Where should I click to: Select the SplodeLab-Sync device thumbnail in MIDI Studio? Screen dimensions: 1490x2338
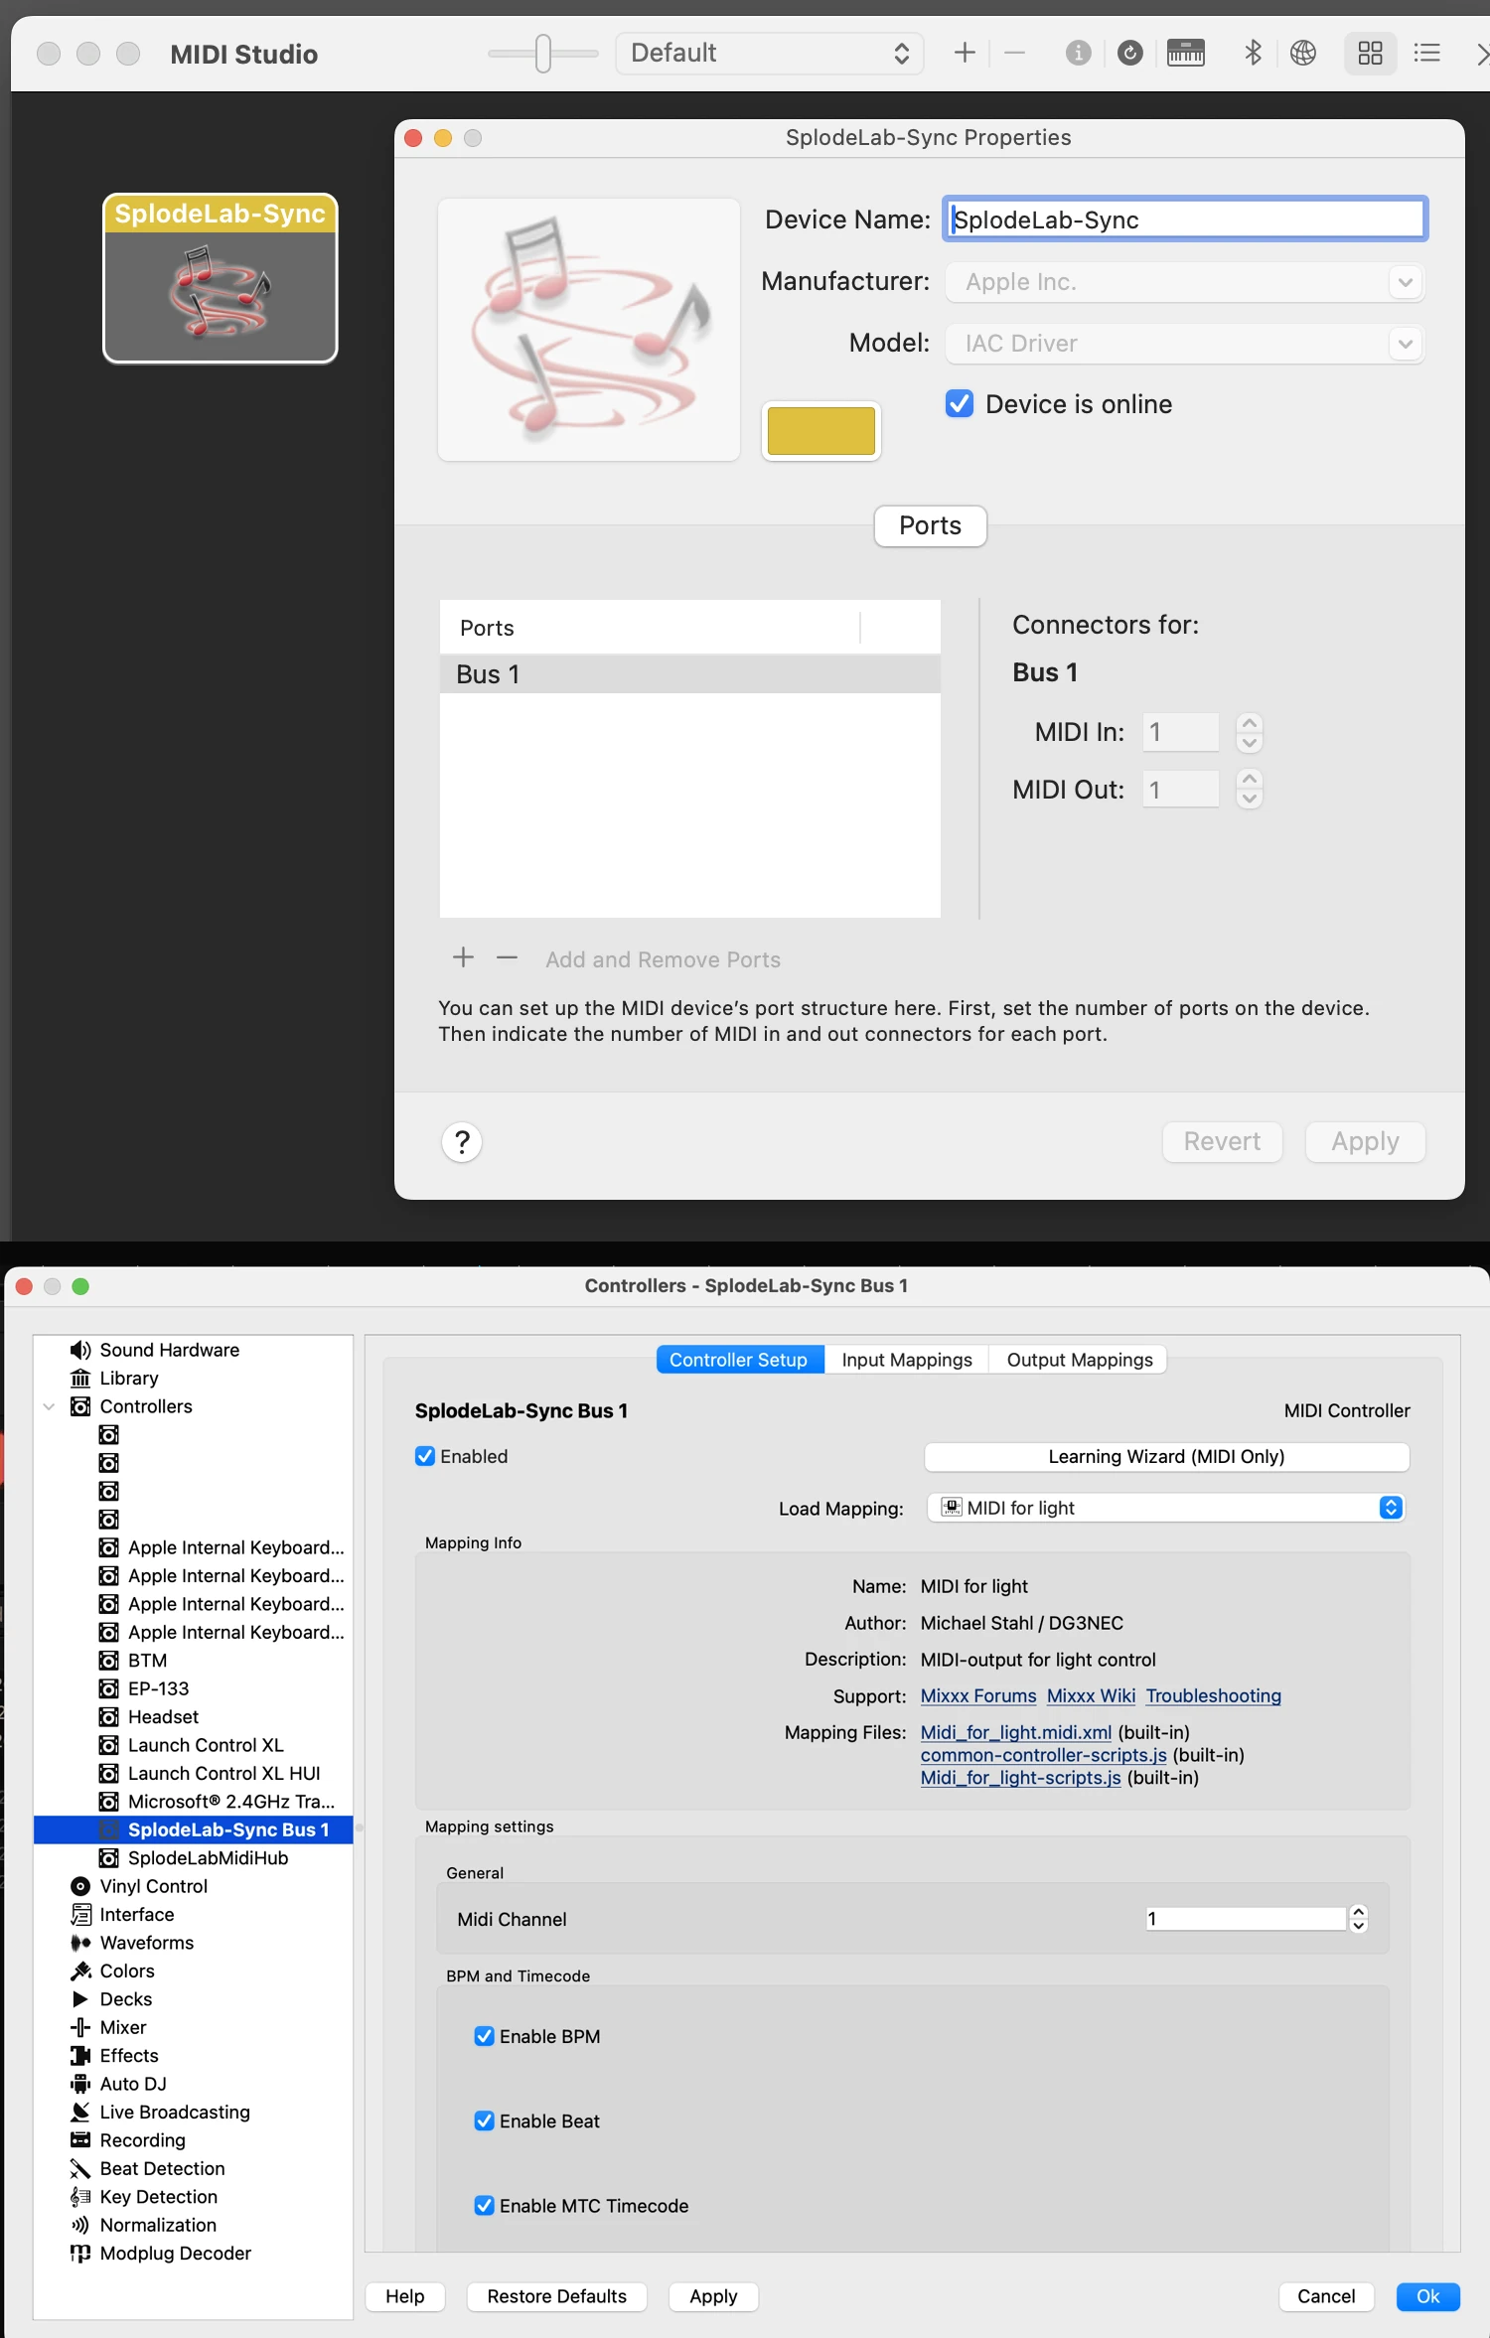coord(221,278)
